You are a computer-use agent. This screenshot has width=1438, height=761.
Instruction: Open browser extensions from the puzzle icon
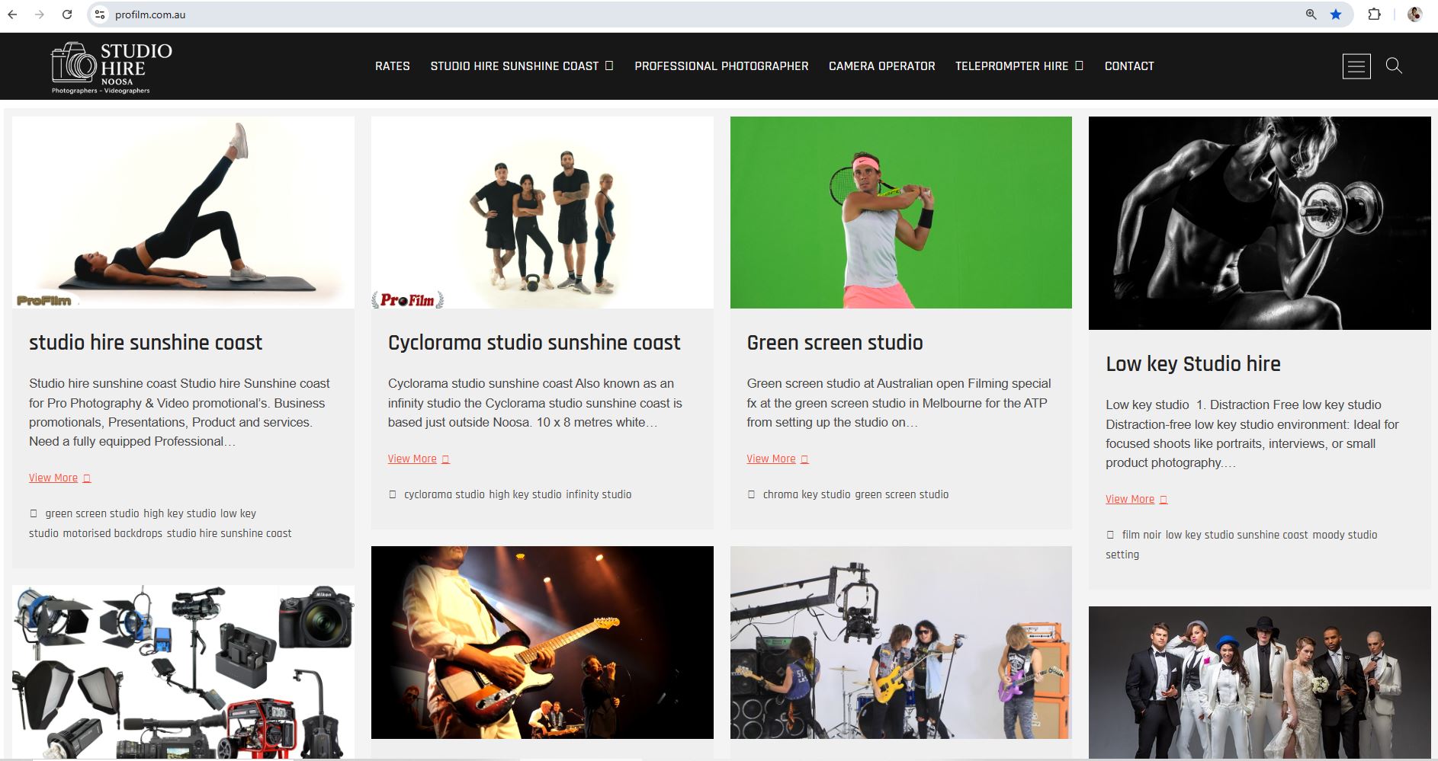pos(1374,14)
